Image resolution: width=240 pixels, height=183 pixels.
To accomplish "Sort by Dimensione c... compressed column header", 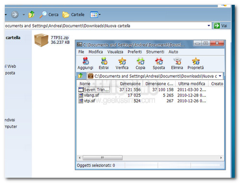I will tap(159, 84).
